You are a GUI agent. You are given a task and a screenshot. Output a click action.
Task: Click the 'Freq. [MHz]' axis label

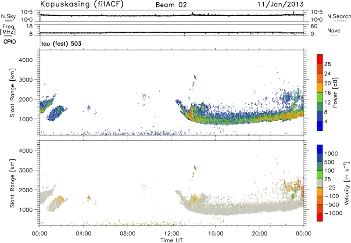(x=8, y=30)
